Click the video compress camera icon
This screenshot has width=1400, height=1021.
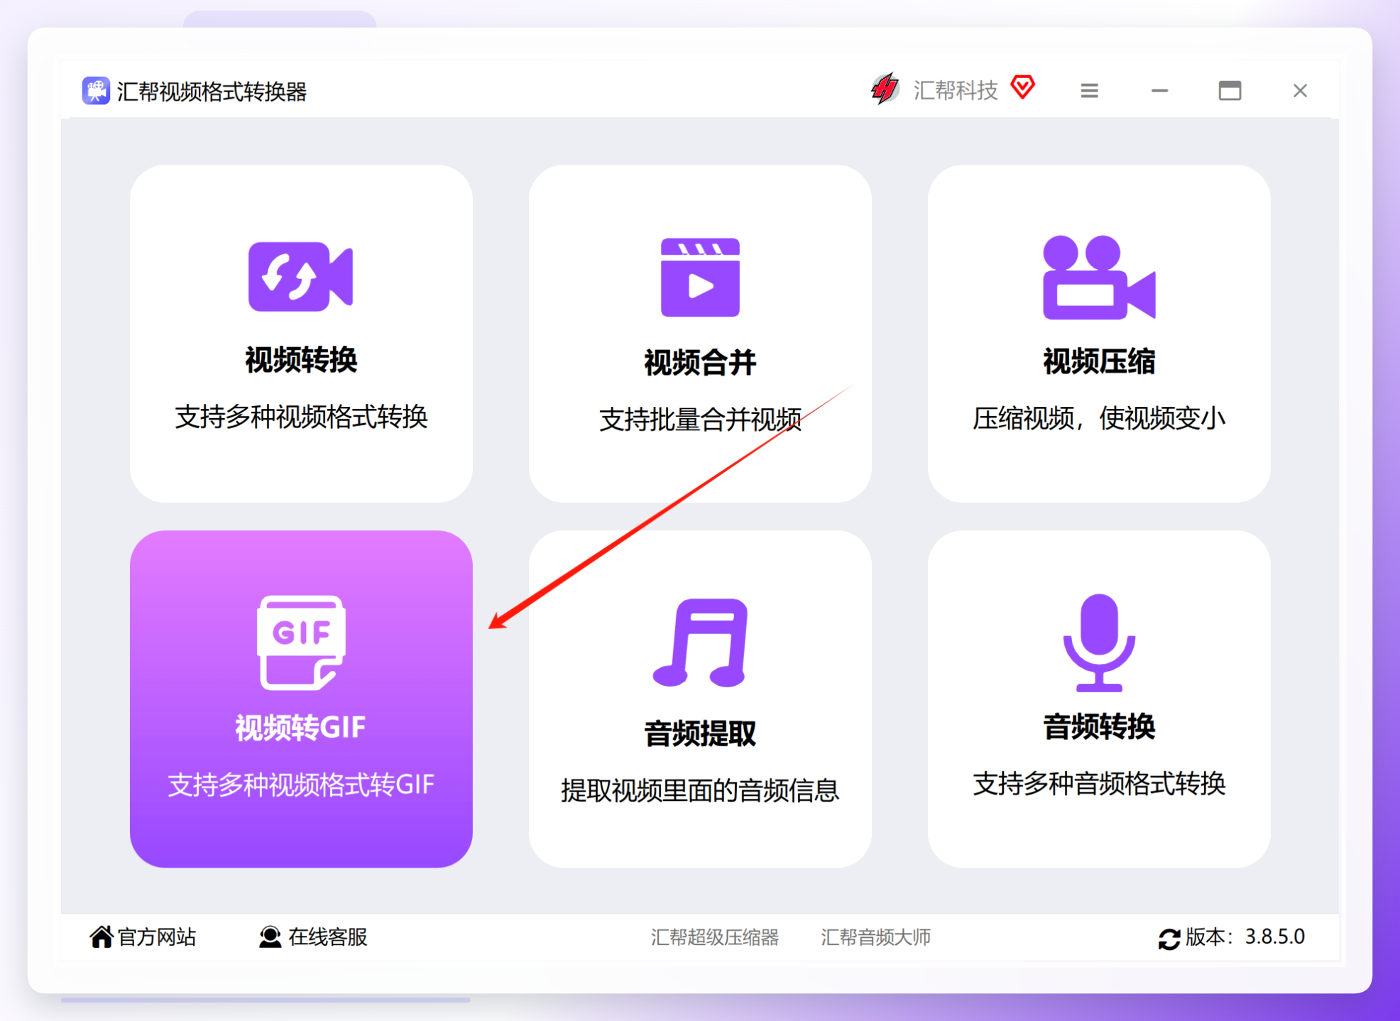click(1098, 277)
